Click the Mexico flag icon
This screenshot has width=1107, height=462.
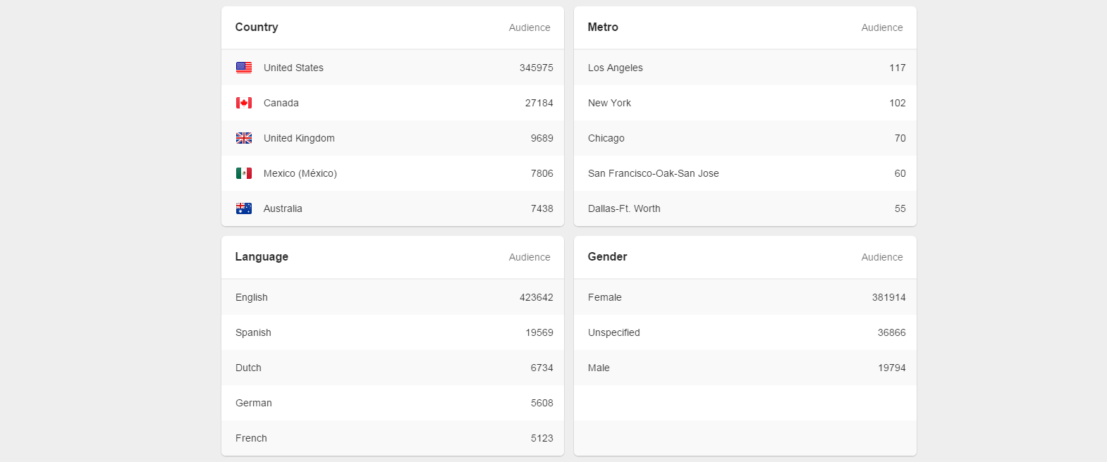244,173
